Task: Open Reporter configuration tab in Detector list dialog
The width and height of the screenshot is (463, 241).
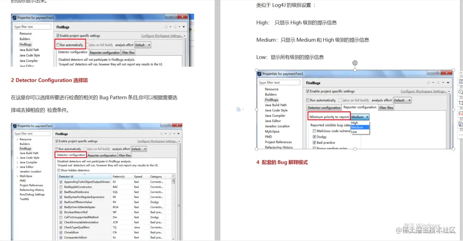Action: pyautogui.click(x=102, y=155)
